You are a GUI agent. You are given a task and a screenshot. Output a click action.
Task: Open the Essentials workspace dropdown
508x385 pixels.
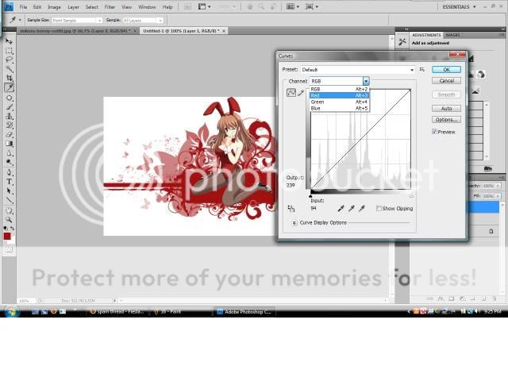(x=459, y=7)
